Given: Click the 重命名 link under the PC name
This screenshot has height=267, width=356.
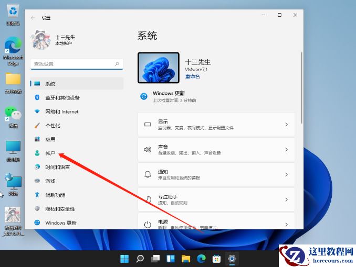Looking at the screenshot, I should tap(193, 76).
